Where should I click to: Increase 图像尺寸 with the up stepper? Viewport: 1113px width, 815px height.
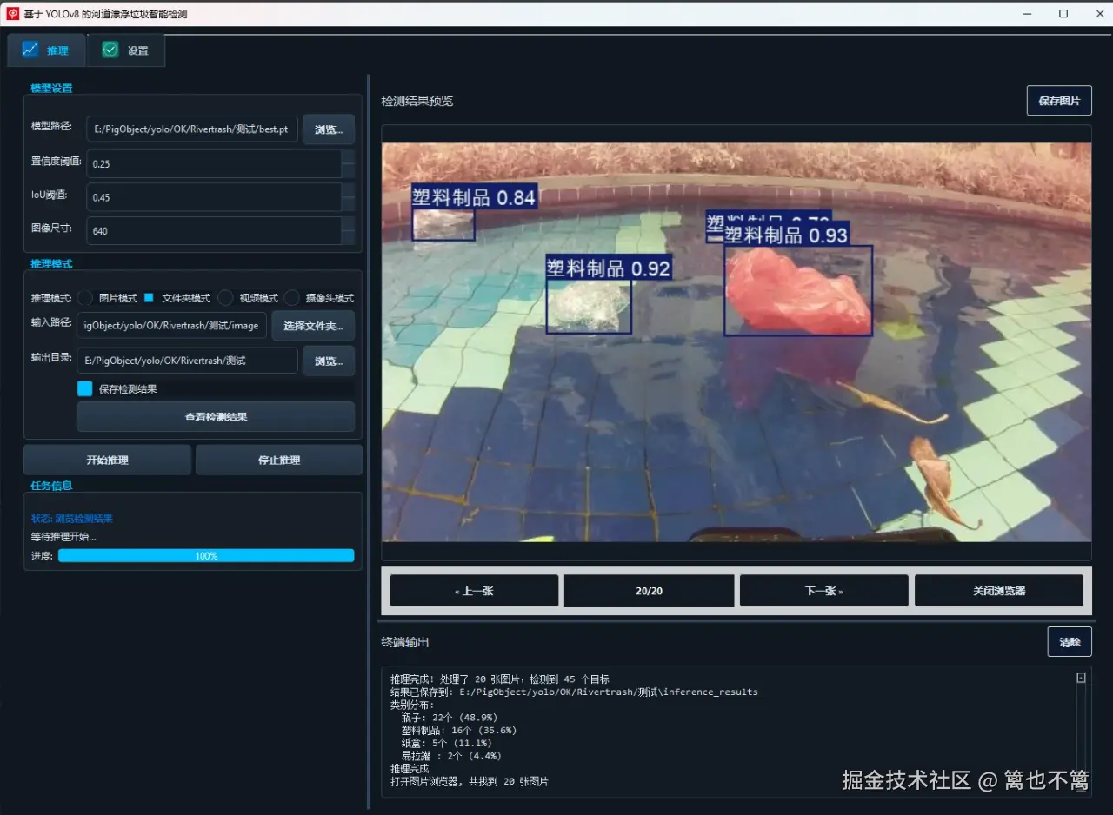348,223
